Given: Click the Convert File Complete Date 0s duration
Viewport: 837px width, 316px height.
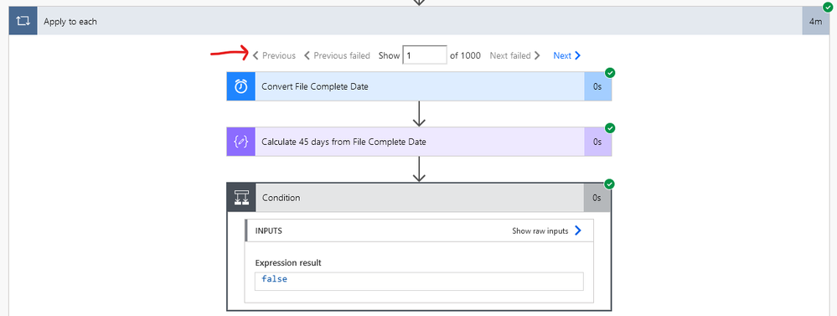Looking at the screenshot, I should click(x=598, y=86).
